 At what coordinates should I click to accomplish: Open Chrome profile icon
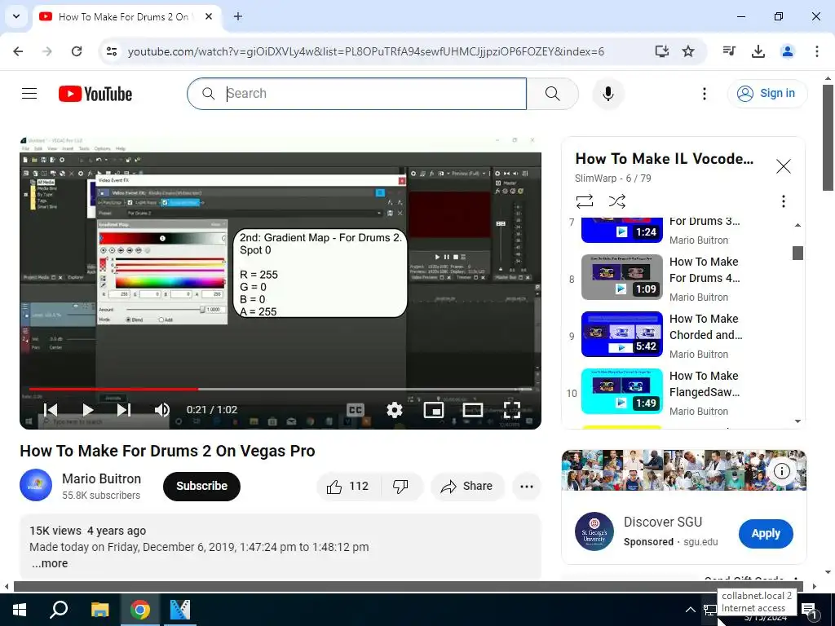coord(788,51)
